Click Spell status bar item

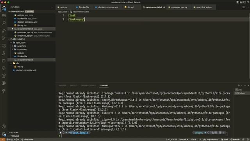point(224,139)
